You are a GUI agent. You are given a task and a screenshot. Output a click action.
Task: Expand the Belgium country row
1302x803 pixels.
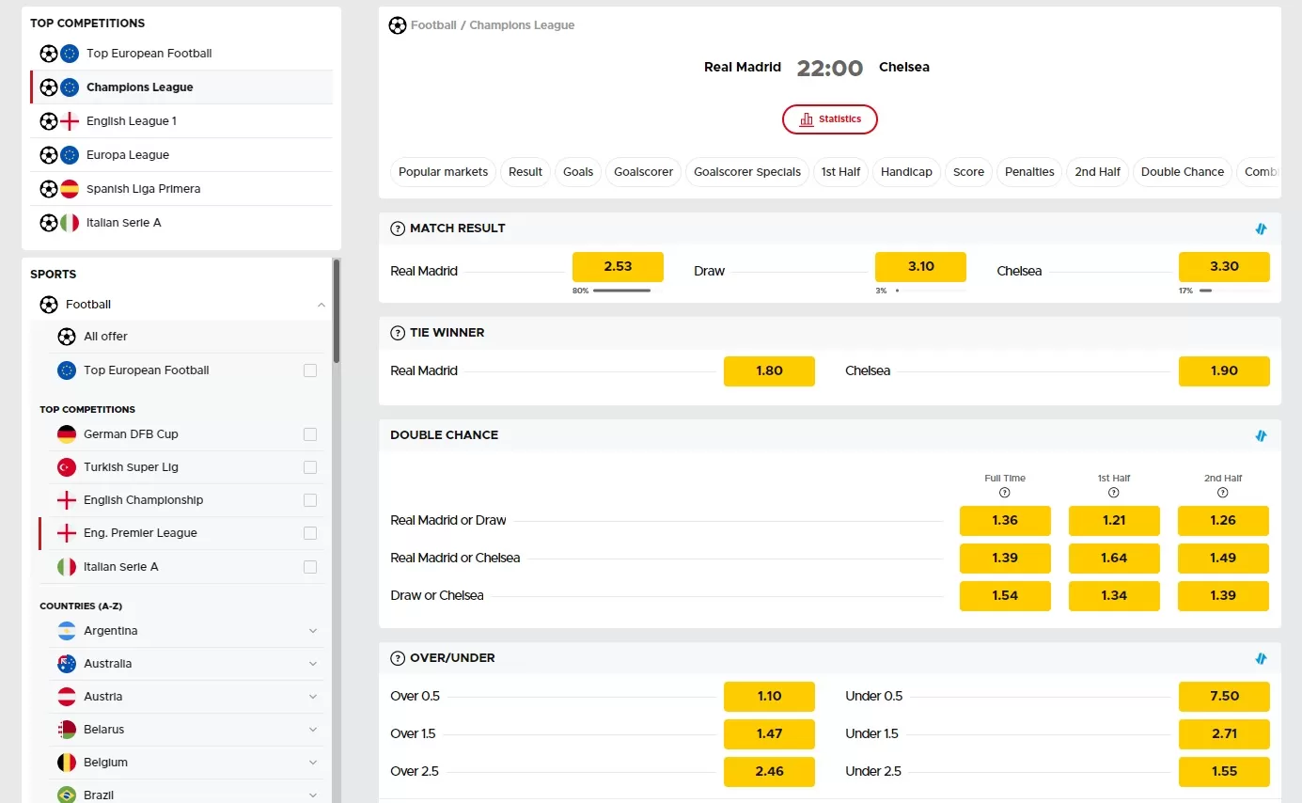[x=313, y=763]
